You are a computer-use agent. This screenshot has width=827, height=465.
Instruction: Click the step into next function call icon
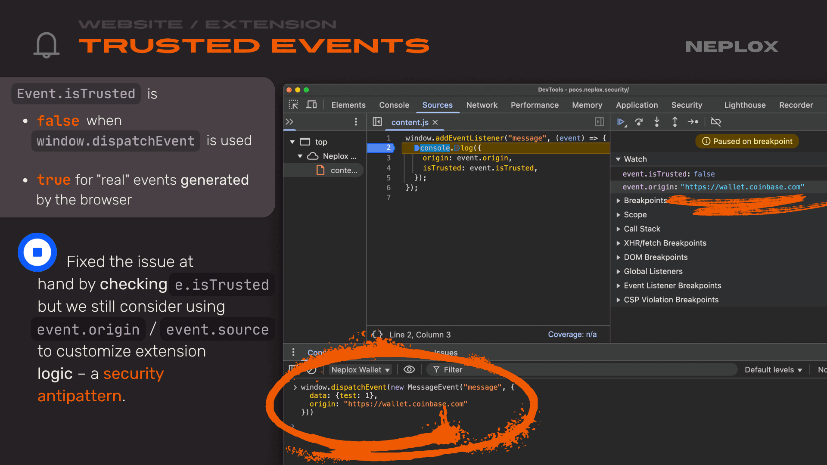click(x=656, y=122)
